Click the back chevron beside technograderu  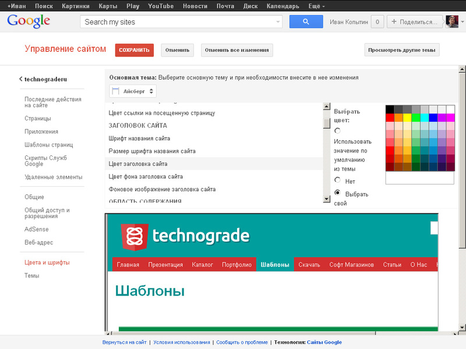pyautogui.click(x=21, y=79)
